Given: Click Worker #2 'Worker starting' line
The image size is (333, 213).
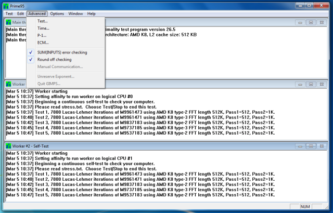Looking at the screenshot, I should click(x=37, y=153).
